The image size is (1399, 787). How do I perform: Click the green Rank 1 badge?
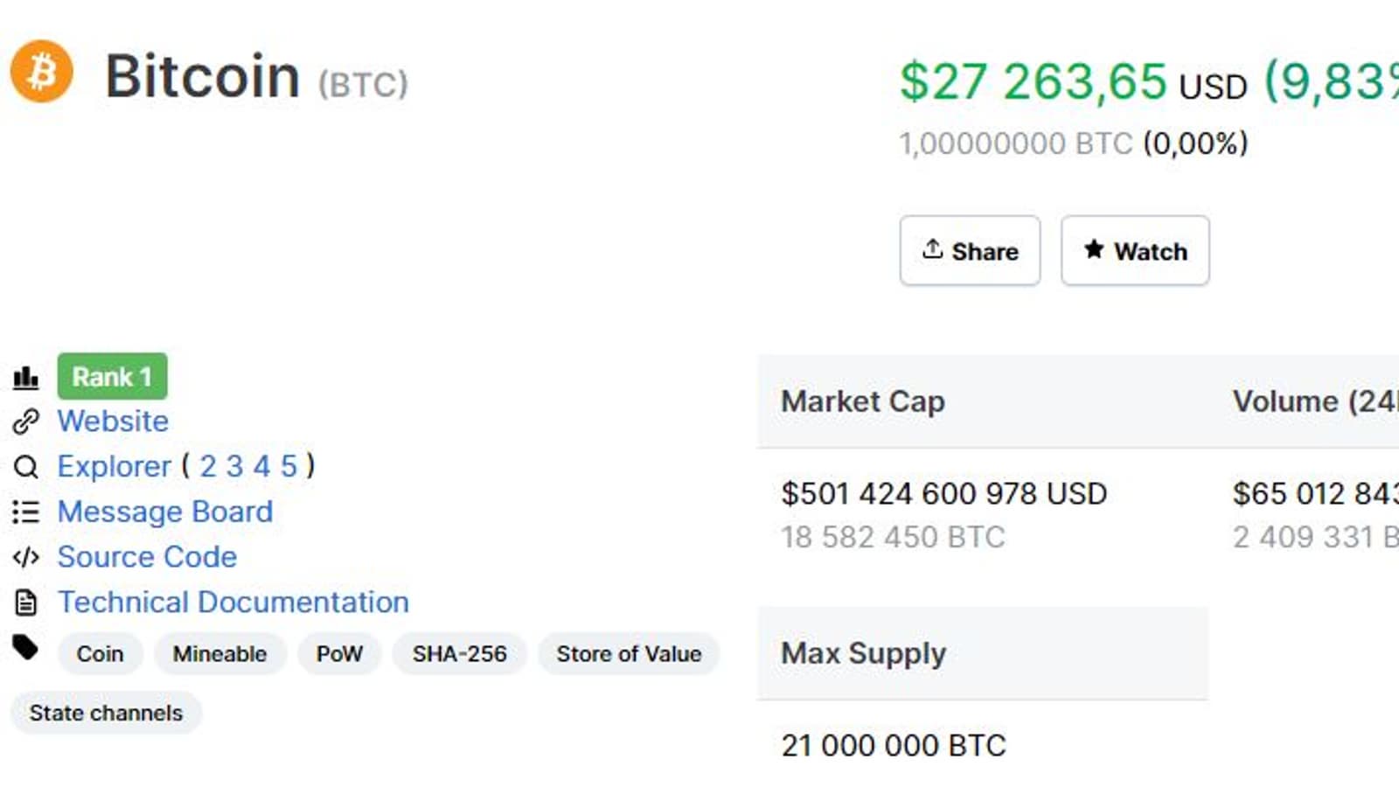pos(112,377)
